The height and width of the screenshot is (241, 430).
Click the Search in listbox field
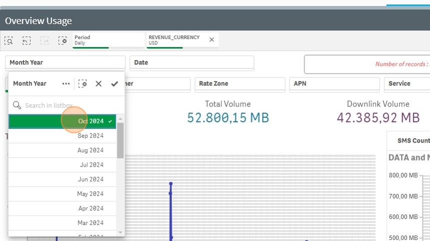(66, 105)
